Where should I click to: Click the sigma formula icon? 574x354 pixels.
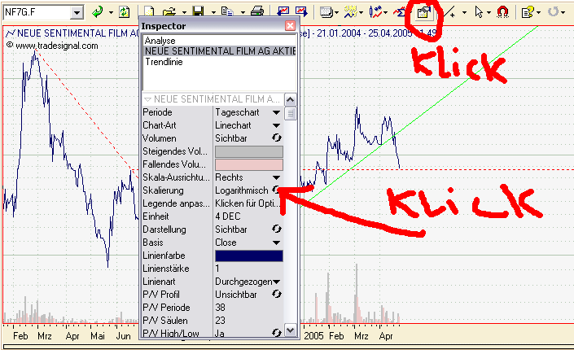(399, 12)
